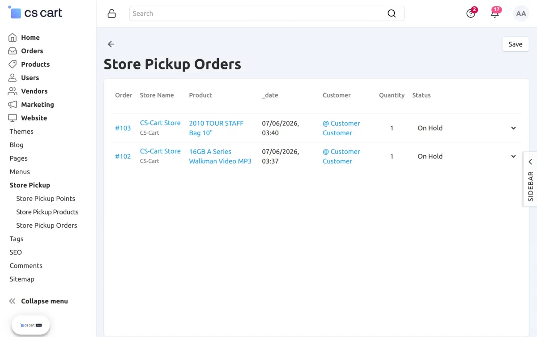Viewport: 537px width, 337px height.
Task: Go to Tags submenu
Action: [17, 239]
